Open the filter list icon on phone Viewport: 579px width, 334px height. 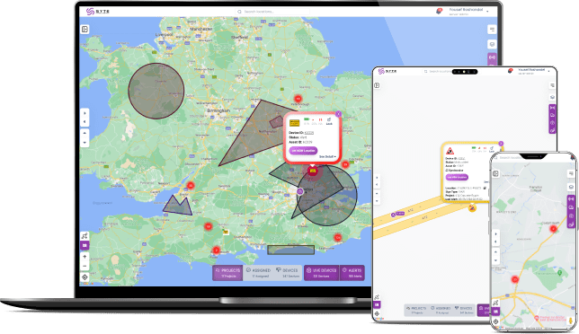point(571,173)
